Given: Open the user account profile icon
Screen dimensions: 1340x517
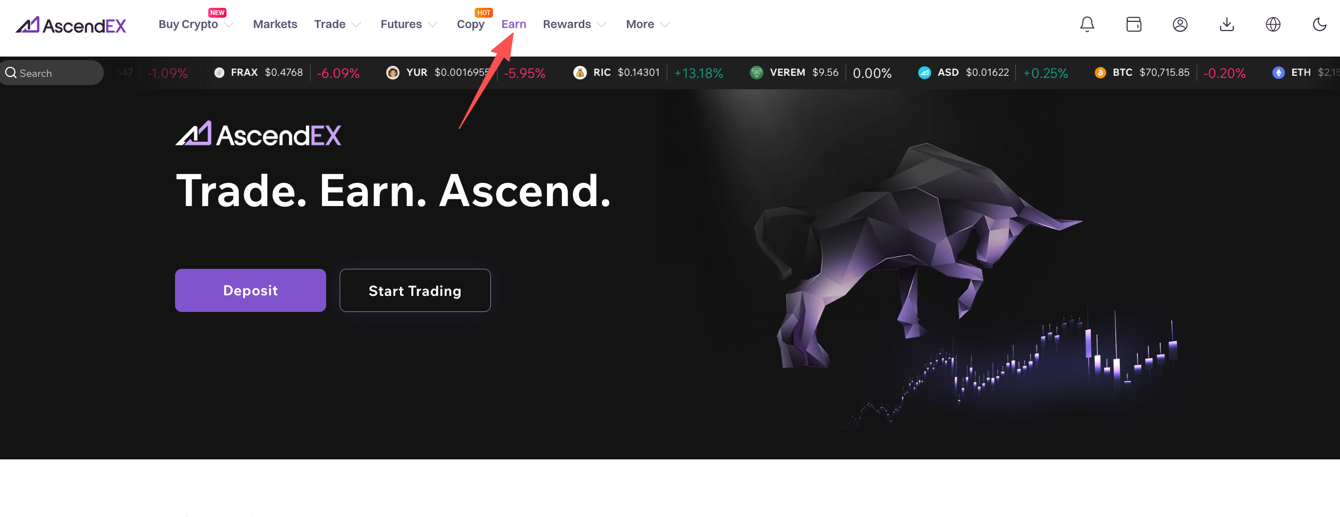Looking at the screenshot, I should click(1180, 24).
